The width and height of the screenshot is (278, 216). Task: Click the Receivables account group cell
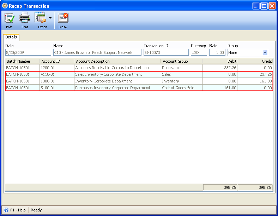coord(182,68)
